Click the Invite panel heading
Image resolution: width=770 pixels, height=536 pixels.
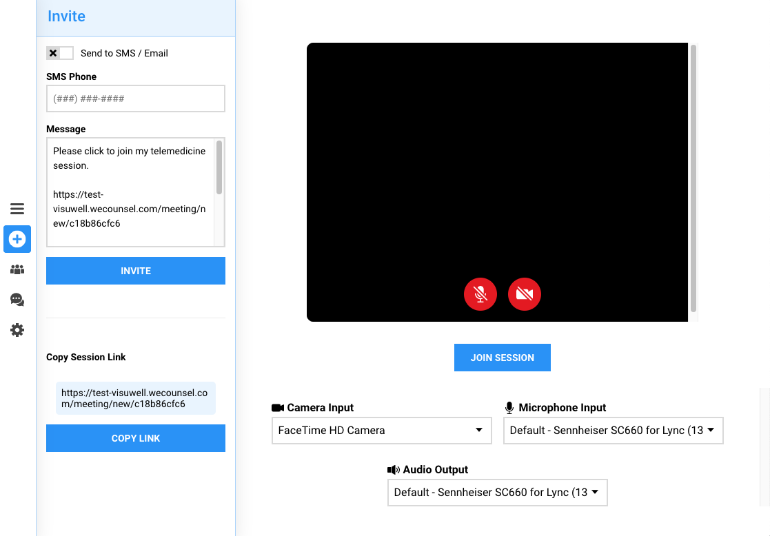(x=66, y=17)
